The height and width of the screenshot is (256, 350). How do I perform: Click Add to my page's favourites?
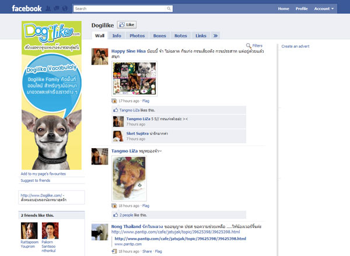click(43, 174)
